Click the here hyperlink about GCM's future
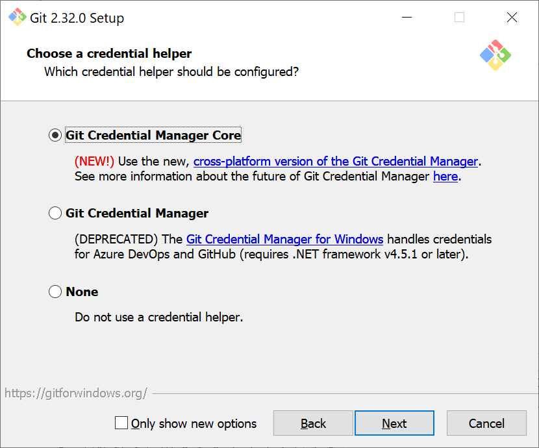The image size is (539, 448). pos(445,176)
